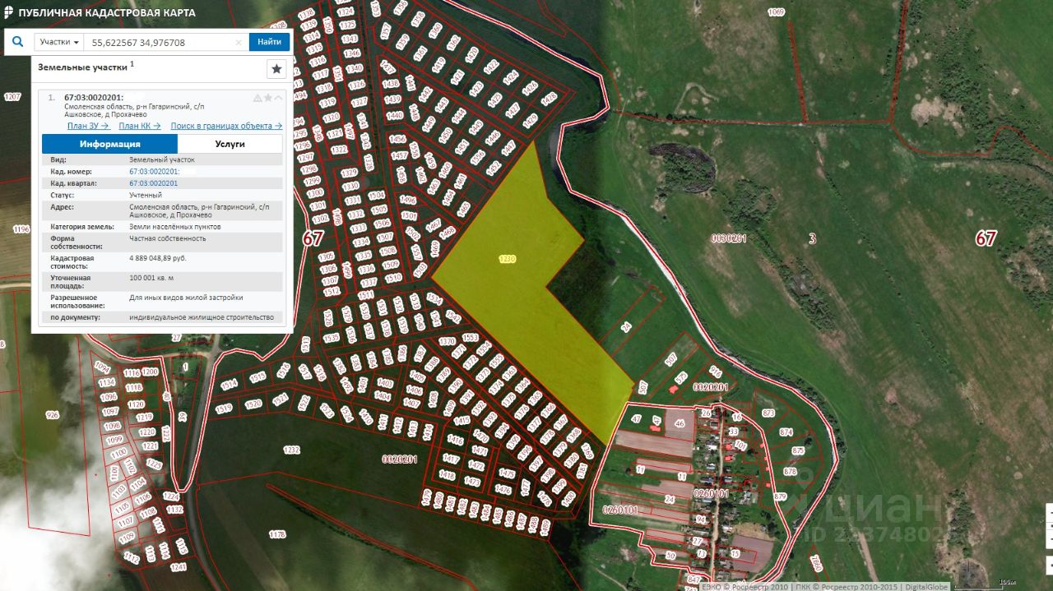Viewport: 1053px width, 591px height.
Task: Click the warning triangle icon on result
Action: point(257,98)
